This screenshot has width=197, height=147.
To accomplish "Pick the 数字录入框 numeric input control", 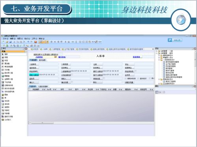I will click(7, 73).
